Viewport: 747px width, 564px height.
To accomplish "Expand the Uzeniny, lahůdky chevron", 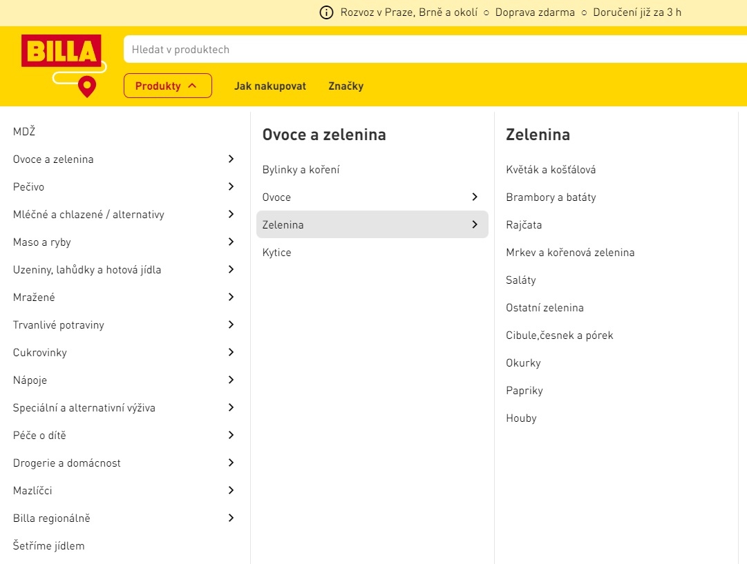I will coord(231,269).
